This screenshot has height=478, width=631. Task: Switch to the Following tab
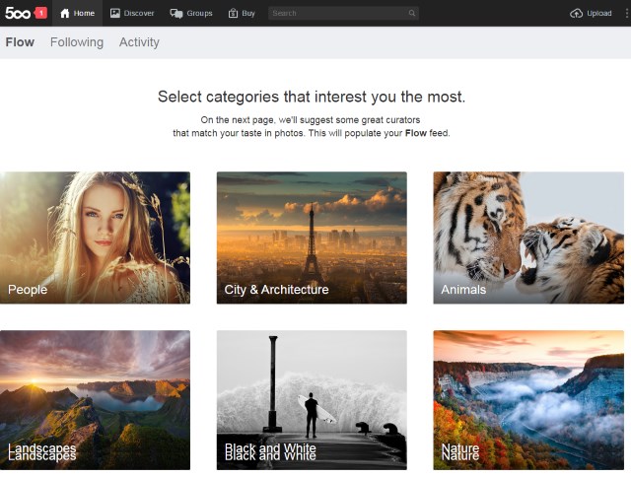[77, 42]
